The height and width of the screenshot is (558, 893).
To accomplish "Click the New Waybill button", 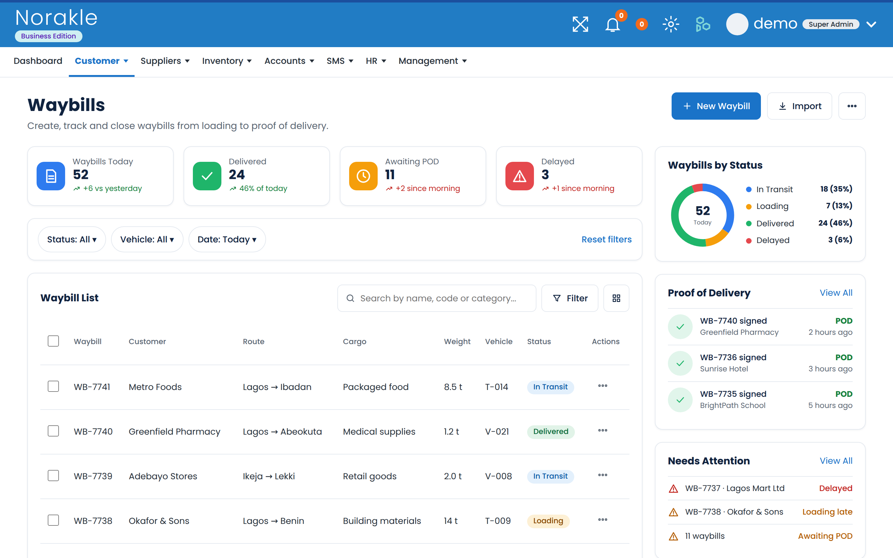I will tap(716, 106).
